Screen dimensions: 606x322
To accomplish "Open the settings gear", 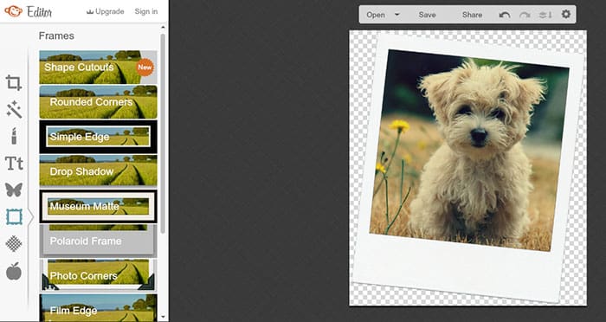I will tap(566, 15).
